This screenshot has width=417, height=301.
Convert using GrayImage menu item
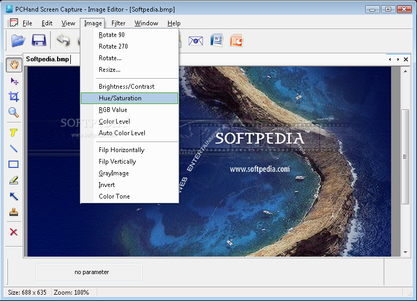[x=129, y=173]
